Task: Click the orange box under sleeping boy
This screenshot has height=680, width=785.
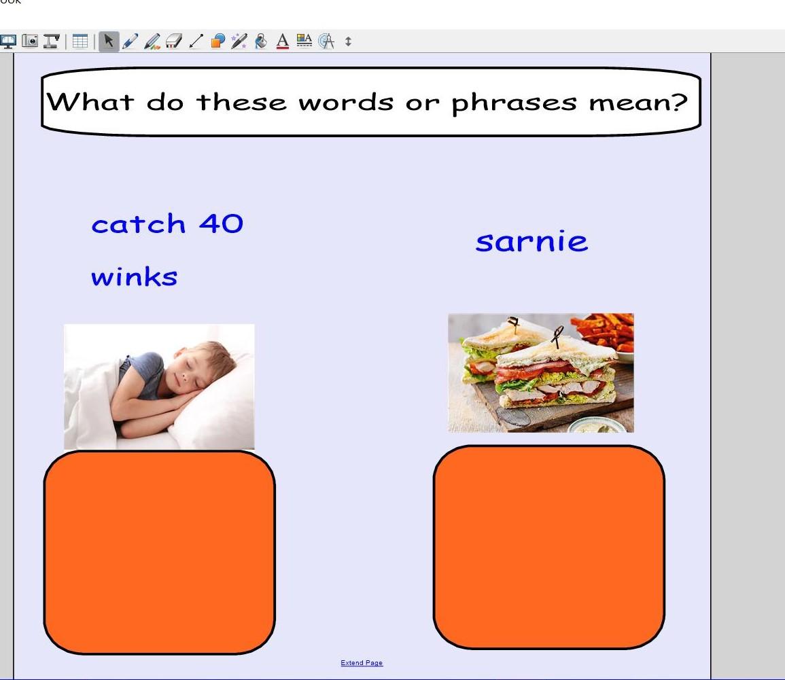Action: point(160,552)
